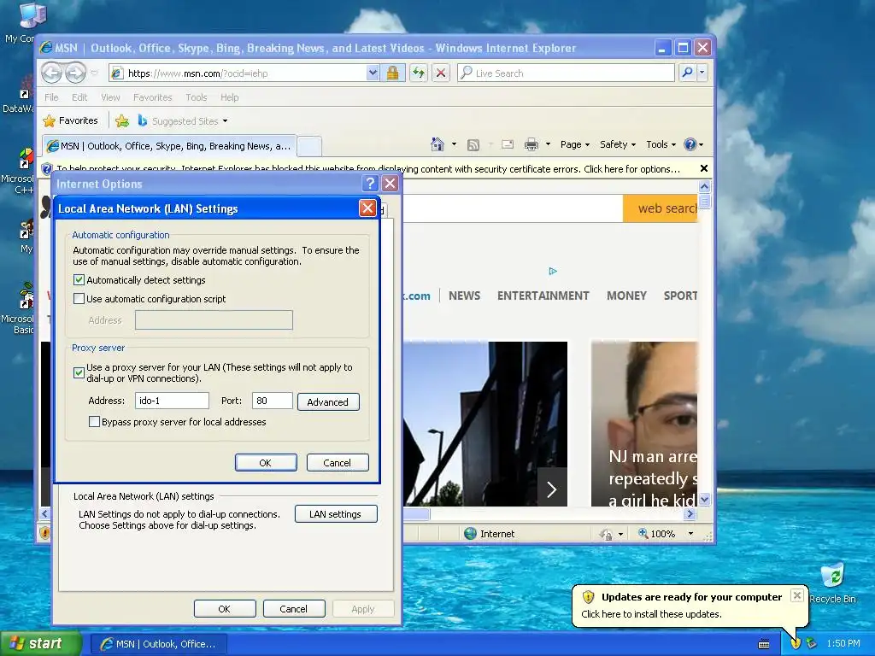
Task: Open the Recycle Bin desktop icon
Action: [832, 583]
